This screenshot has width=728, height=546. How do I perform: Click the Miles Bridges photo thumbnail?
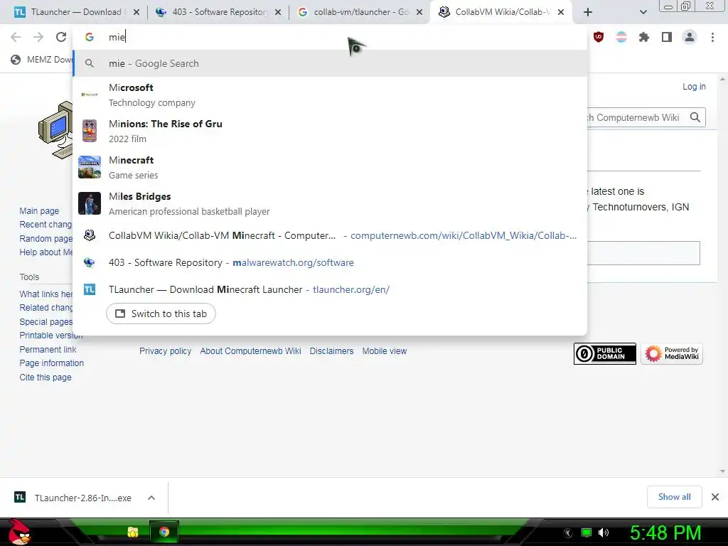(x=90, y=203)
